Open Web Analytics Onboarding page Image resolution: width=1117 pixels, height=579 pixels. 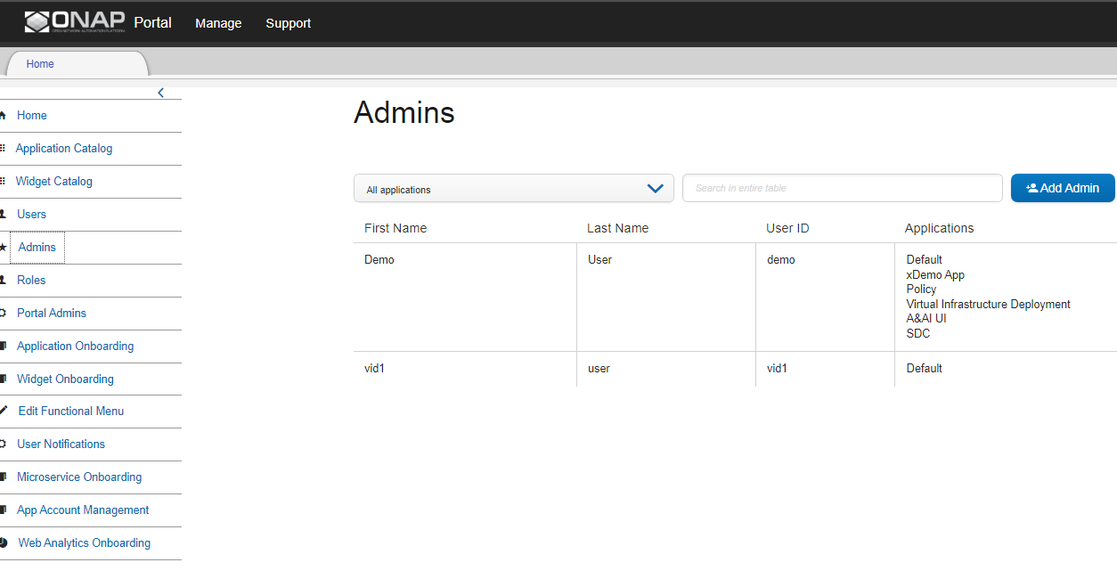coord(85,542)
